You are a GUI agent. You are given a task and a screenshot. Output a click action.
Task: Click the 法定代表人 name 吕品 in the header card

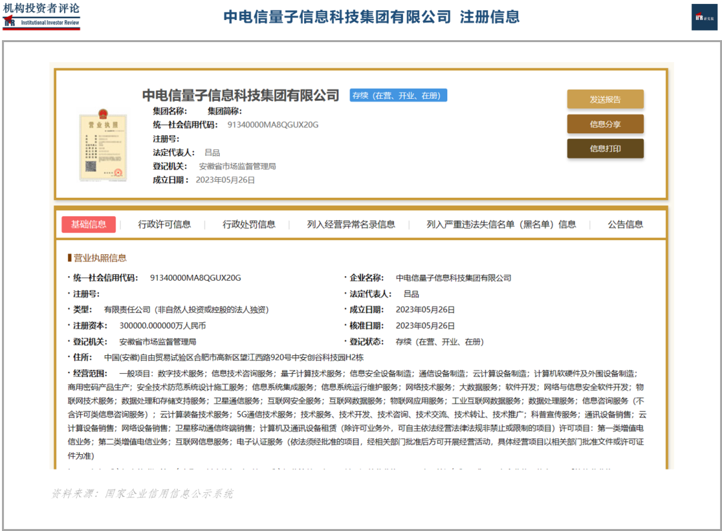pyautogui.click(x=213, y=152)
